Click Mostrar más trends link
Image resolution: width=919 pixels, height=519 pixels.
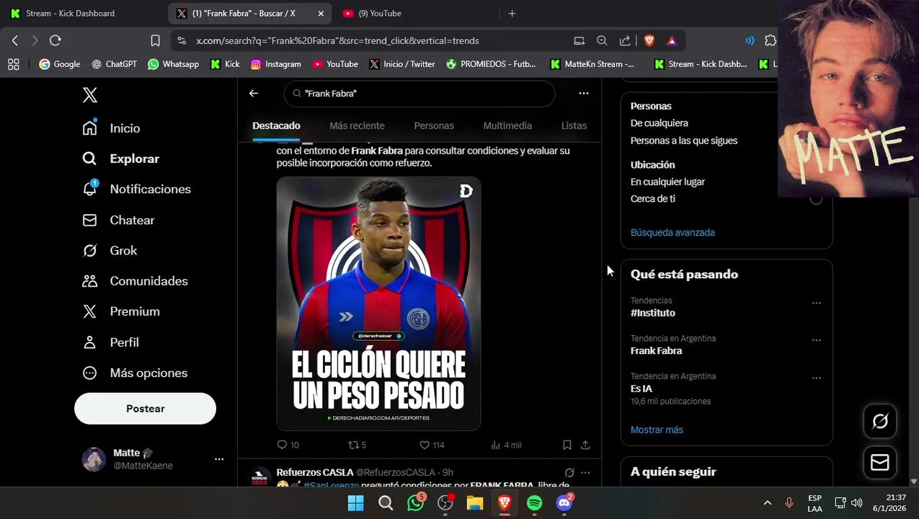(x=657, y=430)
